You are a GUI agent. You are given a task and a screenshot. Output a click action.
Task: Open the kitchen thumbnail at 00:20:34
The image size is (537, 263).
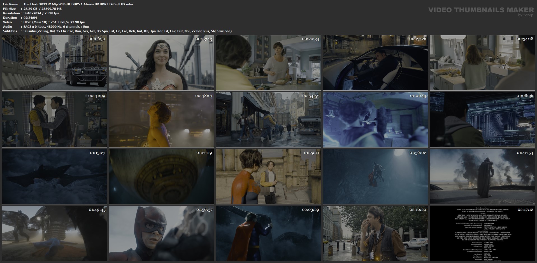pyautogui.click(x=268, y=63)
